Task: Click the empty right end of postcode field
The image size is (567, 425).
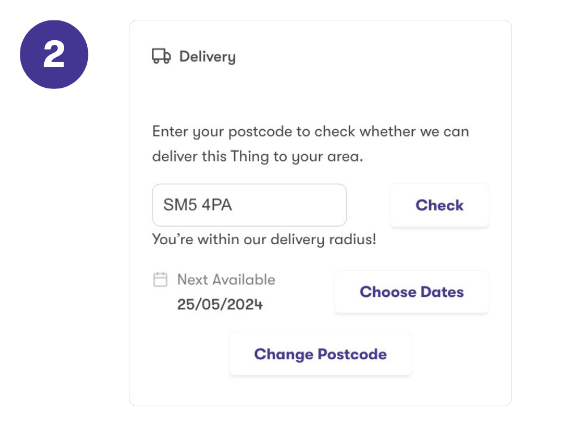Action: click(323, 205)
